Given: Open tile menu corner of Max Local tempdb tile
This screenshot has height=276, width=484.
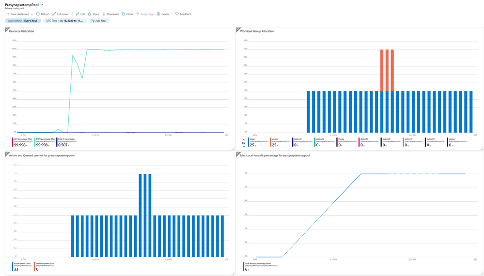Looking at the screenshot, I should click(238, 153).
